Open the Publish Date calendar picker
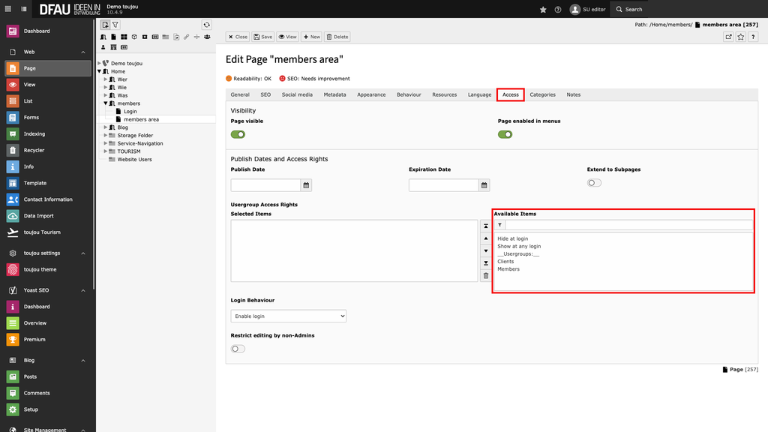This screenshot has height=432, width=768. pyautogui.click(x=306, y=185)
